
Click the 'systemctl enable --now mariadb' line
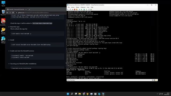(x=22, y=56)
